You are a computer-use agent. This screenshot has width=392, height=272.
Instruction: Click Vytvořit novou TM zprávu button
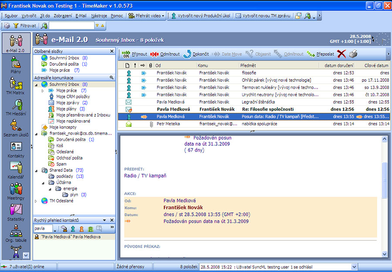tap(263, 16)
